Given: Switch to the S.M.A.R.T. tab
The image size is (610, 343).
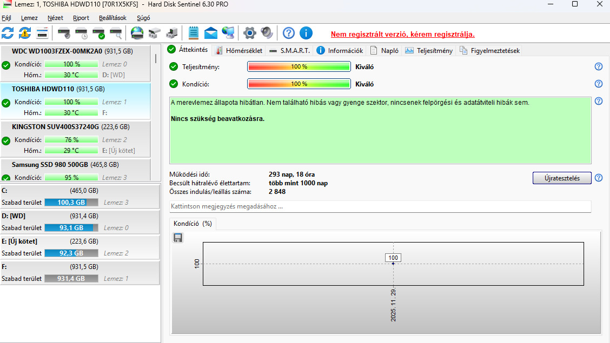Looking at the screenshot, I should (x=290, y=50).
